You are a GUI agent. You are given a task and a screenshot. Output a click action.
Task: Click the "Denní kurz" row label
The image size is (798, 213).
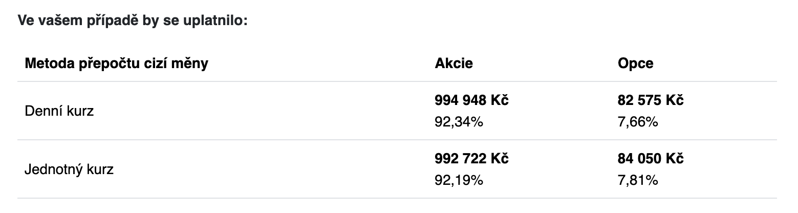pyautogui.click(x=59, y=111)
